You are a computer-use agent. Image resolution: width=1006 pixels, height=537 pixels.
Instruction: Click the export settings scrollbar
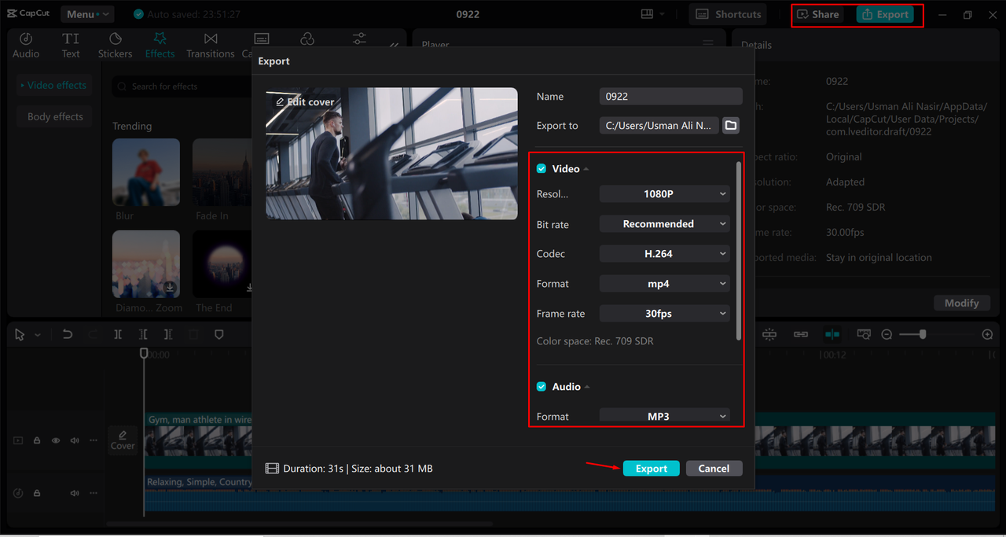coord(738,251)
